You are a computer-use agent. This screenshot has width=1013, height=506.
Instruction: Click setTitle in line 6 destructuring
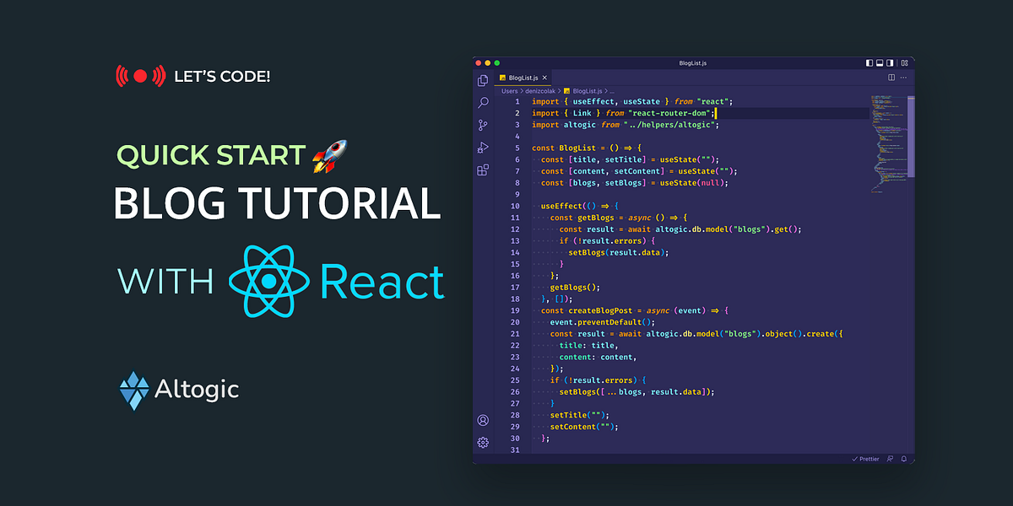(x=624, y=159)
